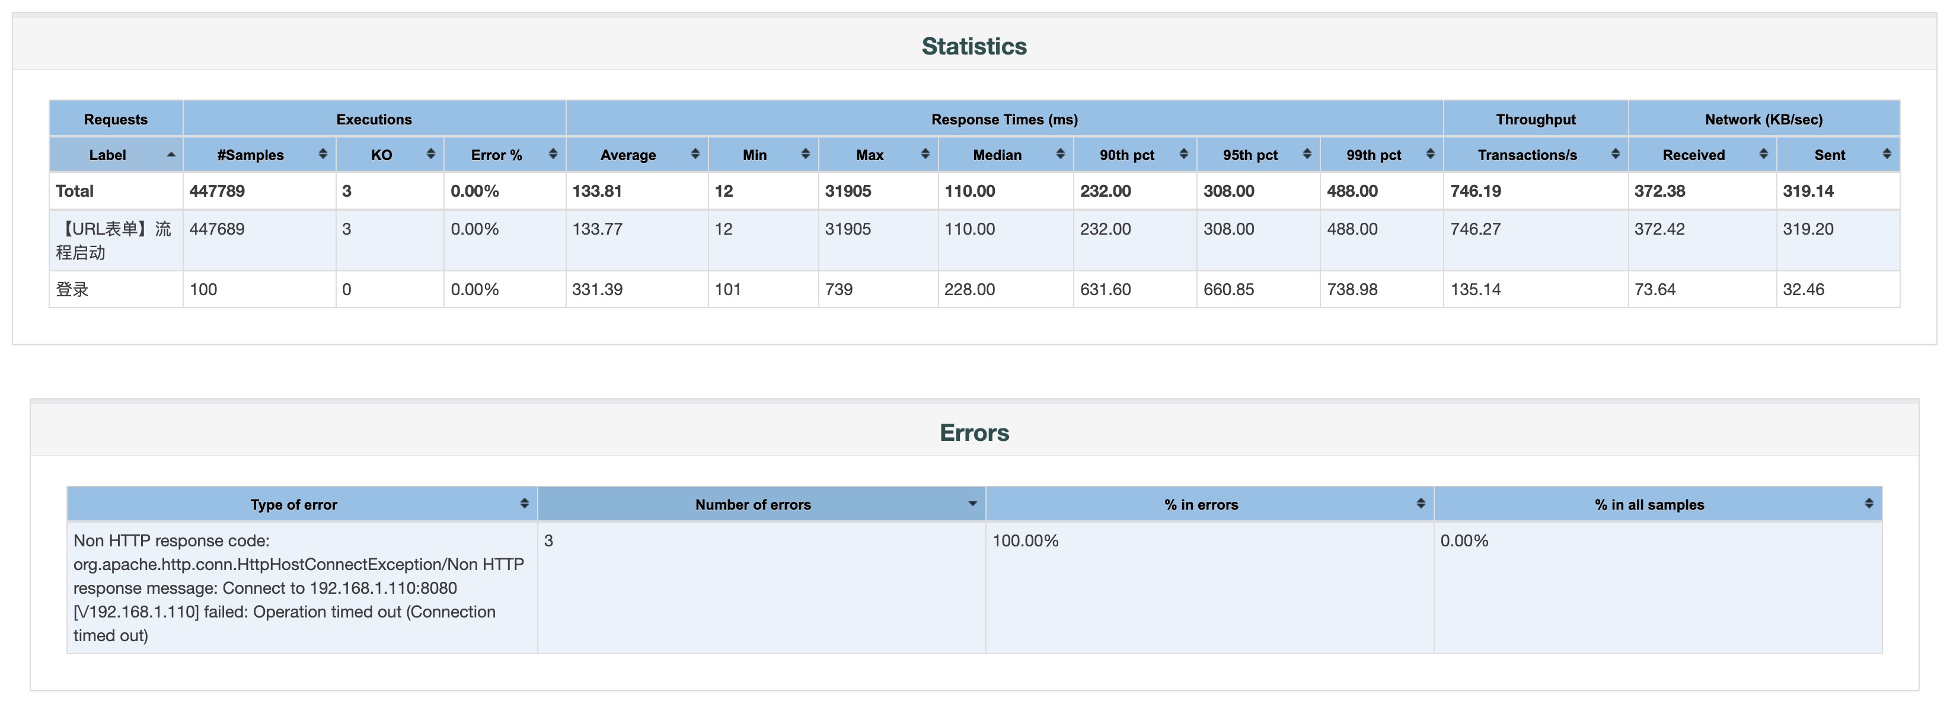Click sort arrows icon on Median column
Viewport: 1947px width, 704px height.
coord(1061,154)
